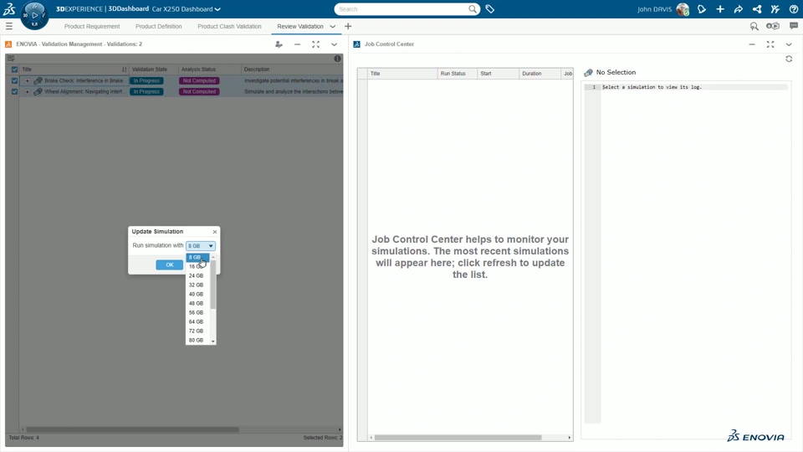Maximize the Validation Management widget
This screenshot has width=803, height=452.
coord(315,44)
